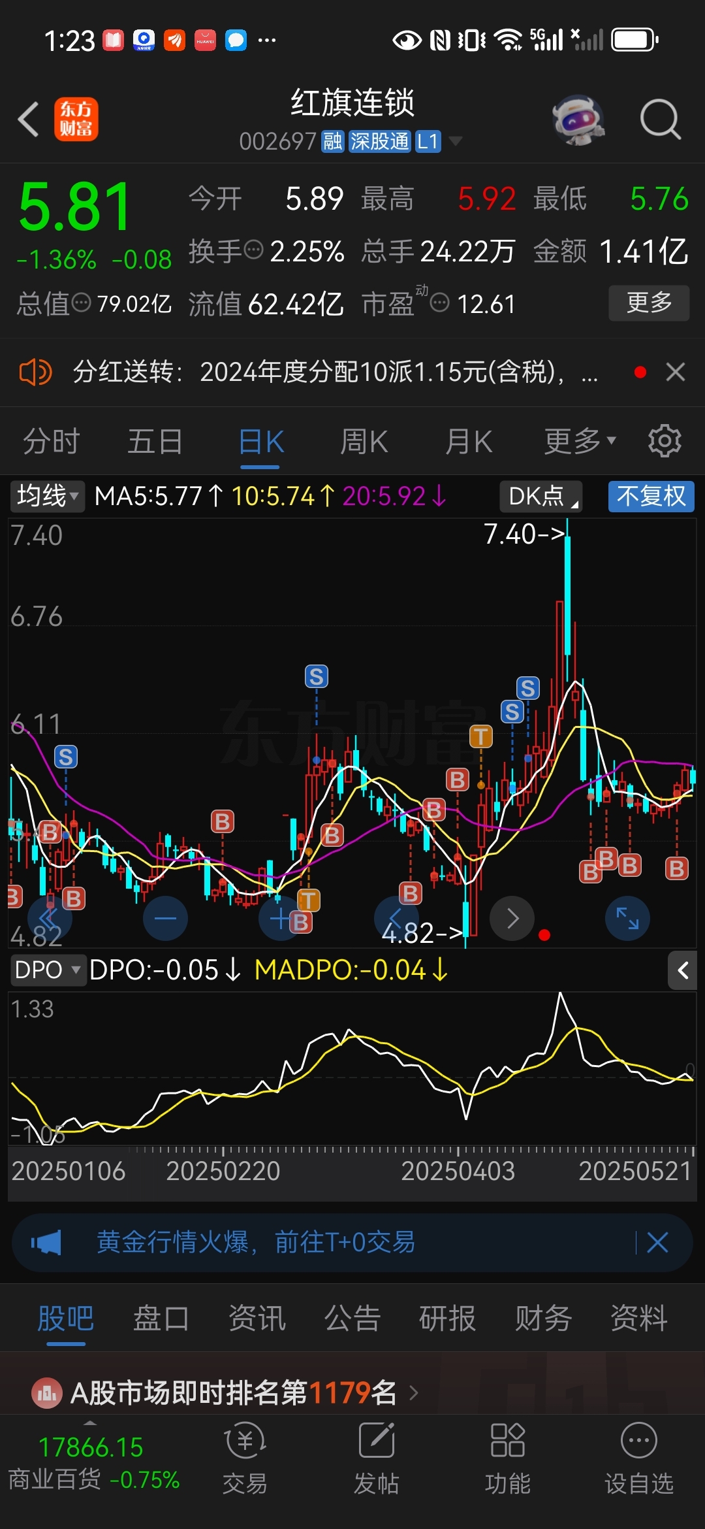This screenshot has height=1529, width=705.
Task: Tap the speaker announcement icon
Action: click(x=35, y=372)
